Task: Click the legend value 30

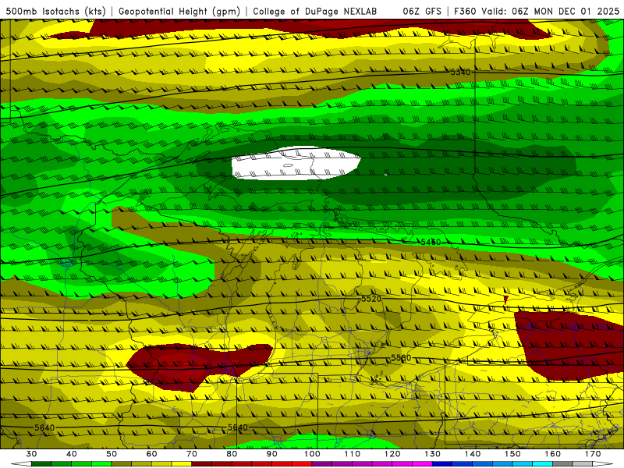Action: pyautogui.click(x=31, y=454)
